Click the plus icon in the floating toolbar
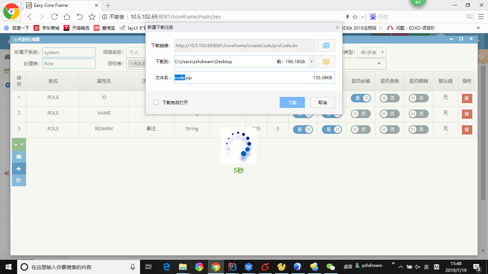Image resolution: width=488 pixels, height=274 pixels. [19, 168]
